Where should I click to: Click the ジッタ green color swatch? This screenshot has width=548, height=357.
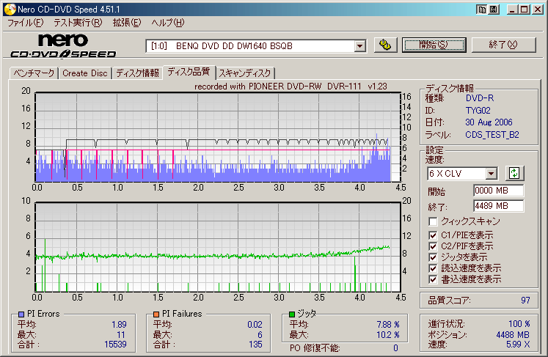(292, 314)
